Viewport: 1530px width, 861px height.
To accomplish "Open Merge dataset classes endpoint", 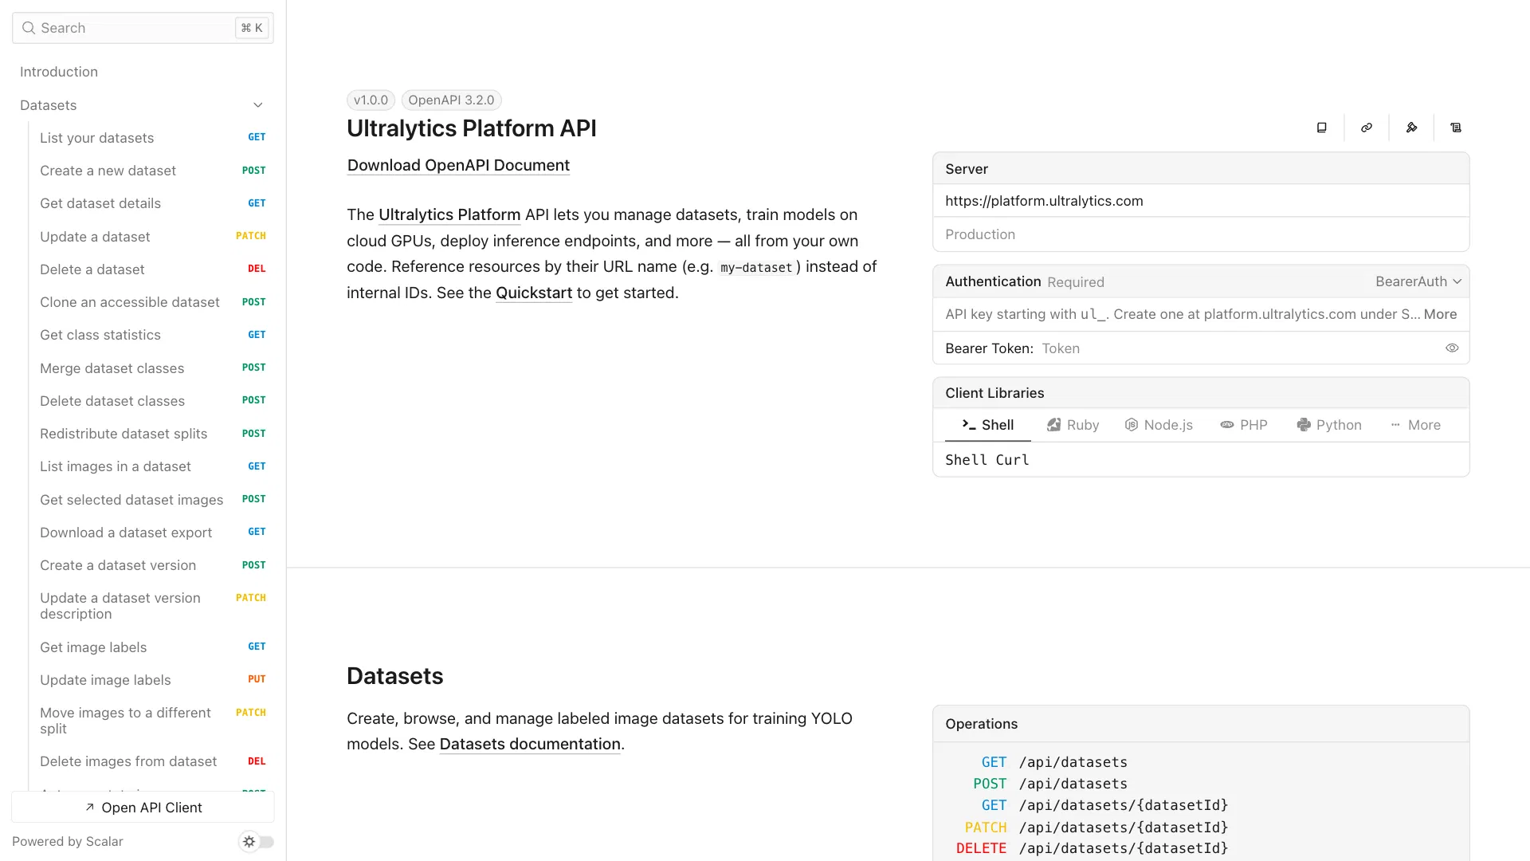I will [x=153, y=368].
